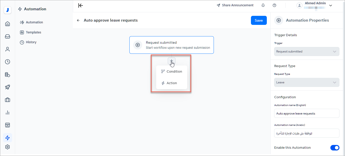Select the Automation lightning icon in sidebar
Viewport: 345px width, 156px height.
point(8,138)
